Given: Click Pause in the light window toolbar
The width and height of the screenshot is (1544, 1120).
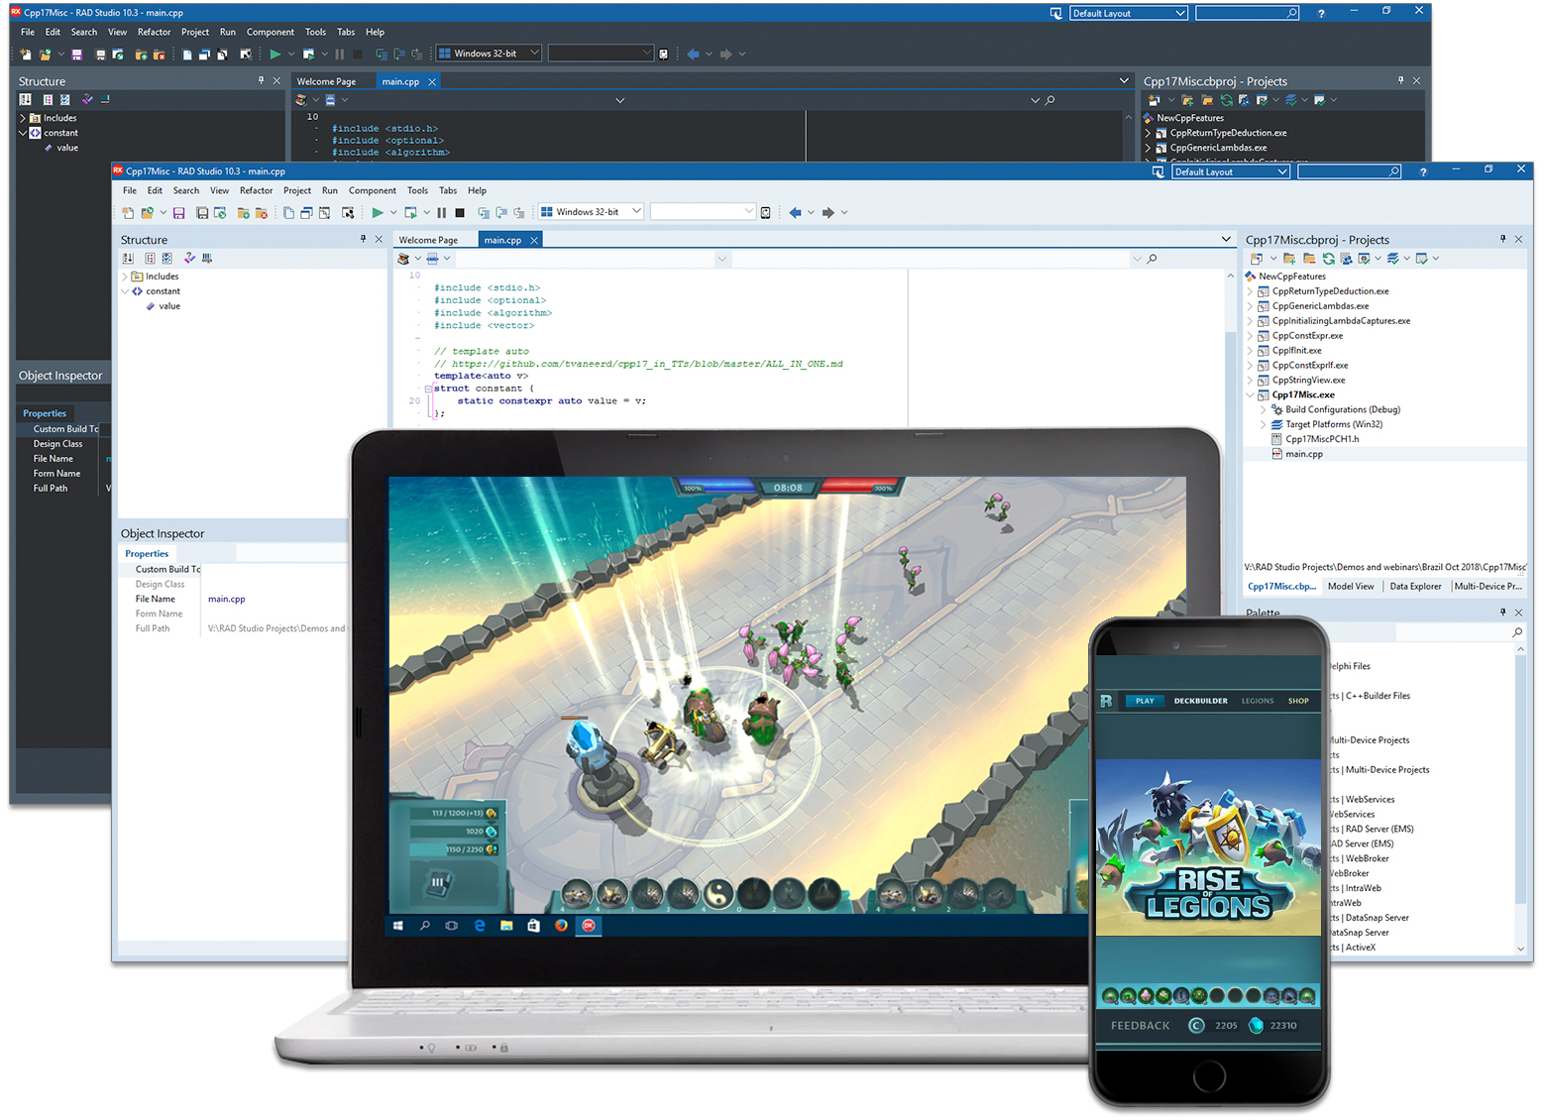Looking at the screenshot, I should pyautogui.click(x=442, y=212).
